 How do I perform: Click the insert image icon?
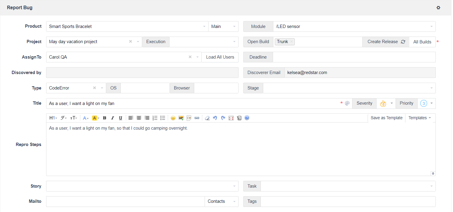pyautogui.click(x=181, y=118)
